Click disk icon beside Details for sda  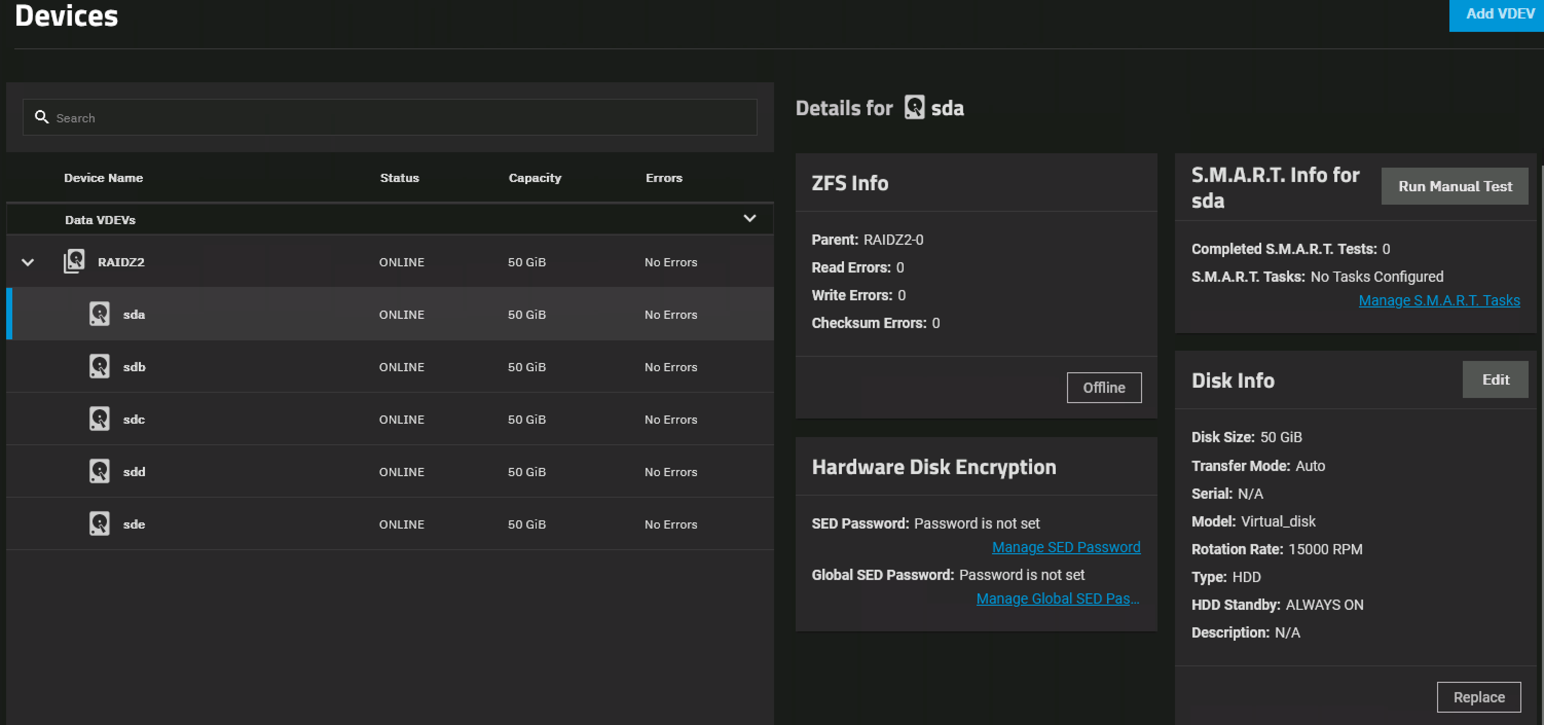[914, 108]
